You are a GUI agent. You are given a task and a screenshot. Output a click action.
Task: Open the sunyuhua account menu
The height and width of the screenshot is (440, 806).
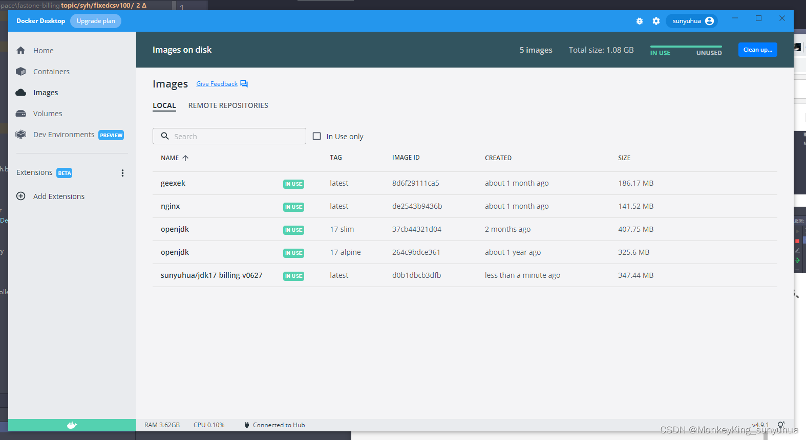pyautogui.click(x=692, y=21)
